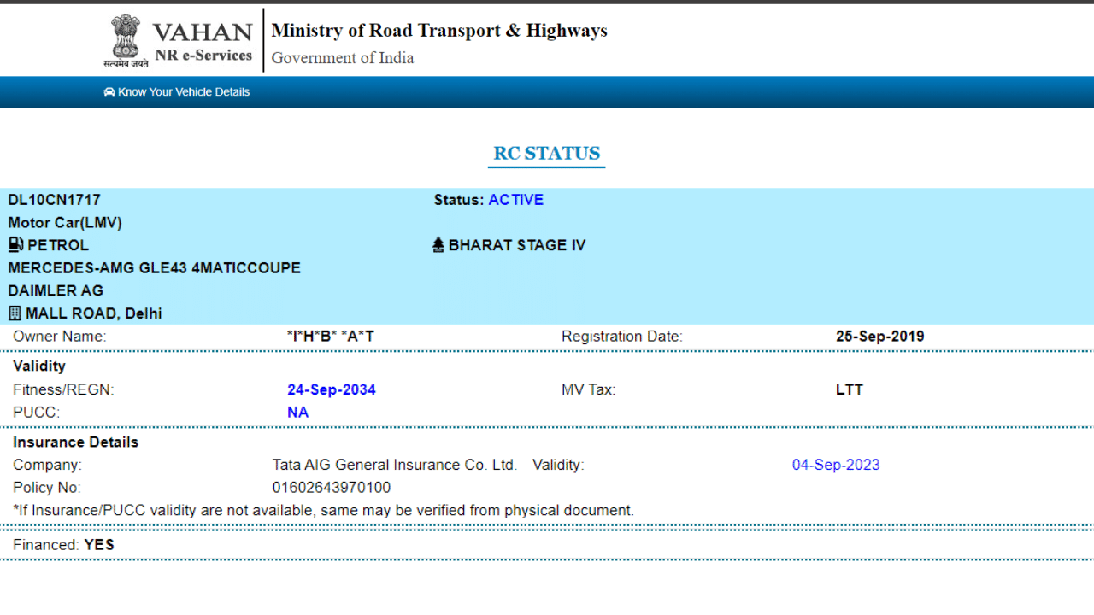The width and height of the screenshot is (1094, 615).
Task: Open Know Your Vehicle Details menu
Action: pyautogui.click(x=183, y=92)
